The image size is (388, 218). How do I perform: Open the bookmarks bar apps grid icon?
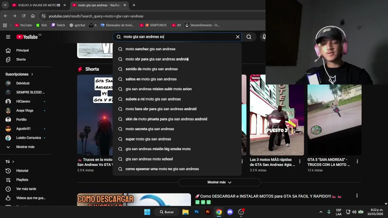pyautogui.click(x=5, y=25)
